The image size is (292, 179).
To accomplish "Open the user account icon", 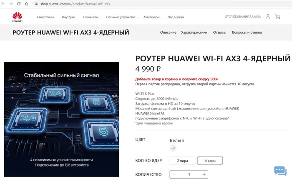I will click(268, 16).
